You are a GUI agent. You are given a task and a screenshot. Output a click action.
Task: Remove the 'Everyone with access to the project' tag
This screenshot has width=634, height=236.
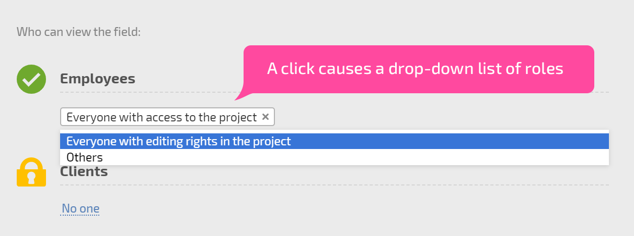coord(266,117)
